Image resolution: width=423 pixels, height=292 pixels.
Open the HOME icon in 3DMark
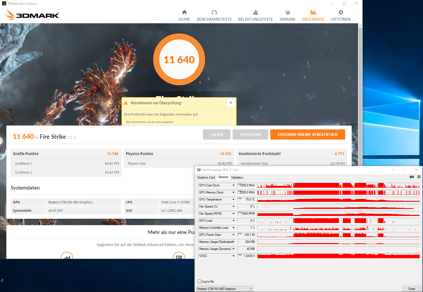point(184,12)
